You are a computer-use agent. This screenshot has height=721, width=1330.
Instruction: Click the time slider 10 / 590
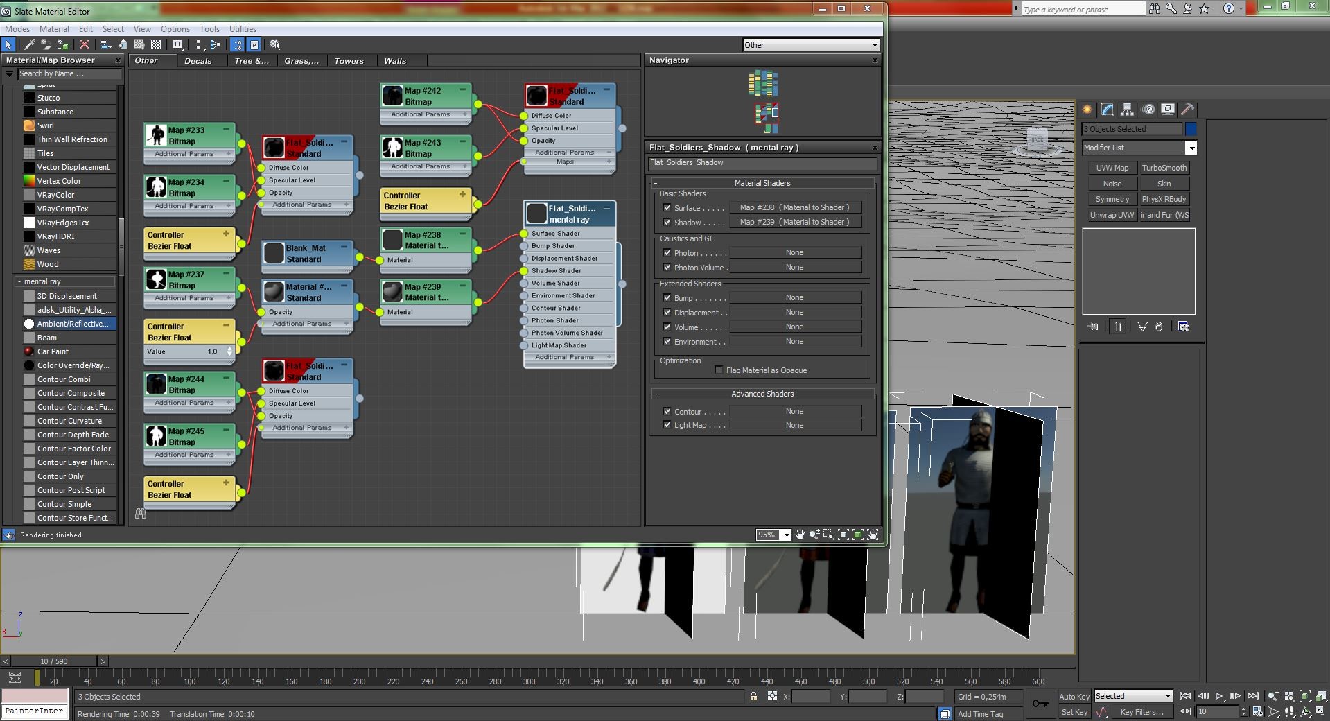pyautogui.click(x=53, y=661)
